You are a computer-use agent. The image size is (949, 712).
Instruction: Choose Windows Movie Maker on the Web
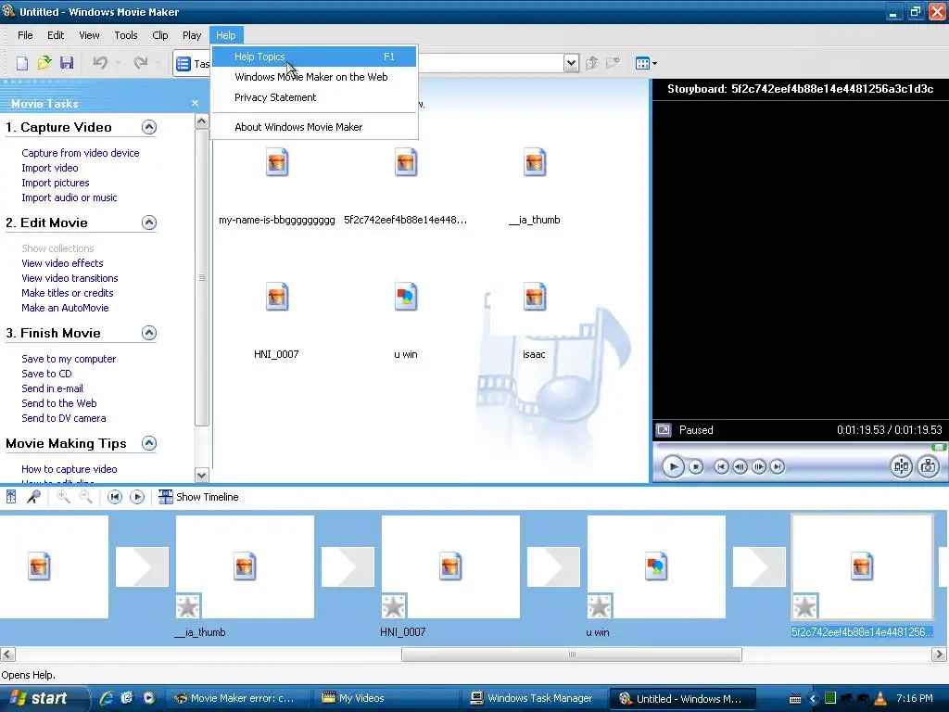point(315,77)
